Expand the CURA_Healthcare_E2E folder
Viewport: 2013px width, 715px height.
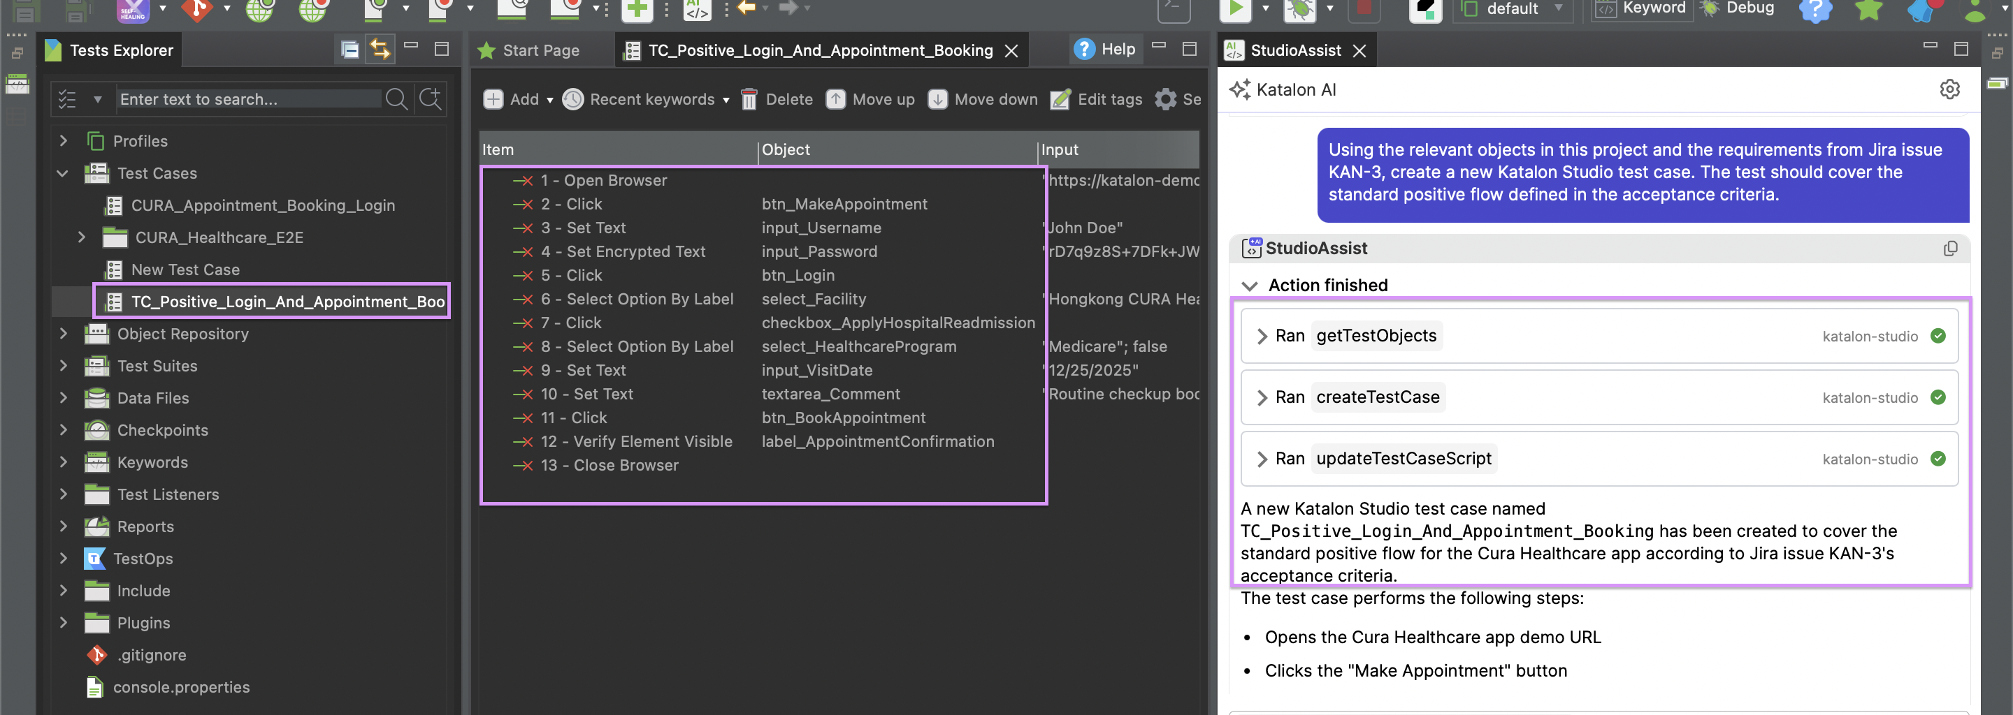[x=82, y=237]
